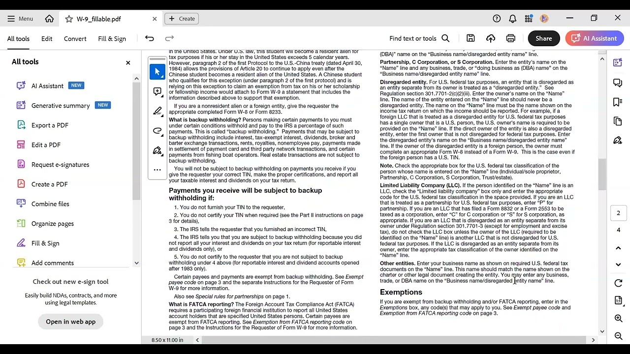Image resolution: width=630 pixels, height=354 pixels.
Task: Show notifications with the bell icon
Action: tap(512, 19)
